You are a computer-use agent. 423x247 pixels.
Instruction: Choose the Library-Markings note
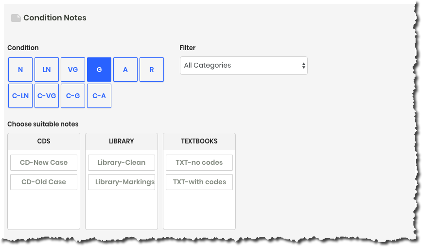pyautogui.click(x=122, y=182)
